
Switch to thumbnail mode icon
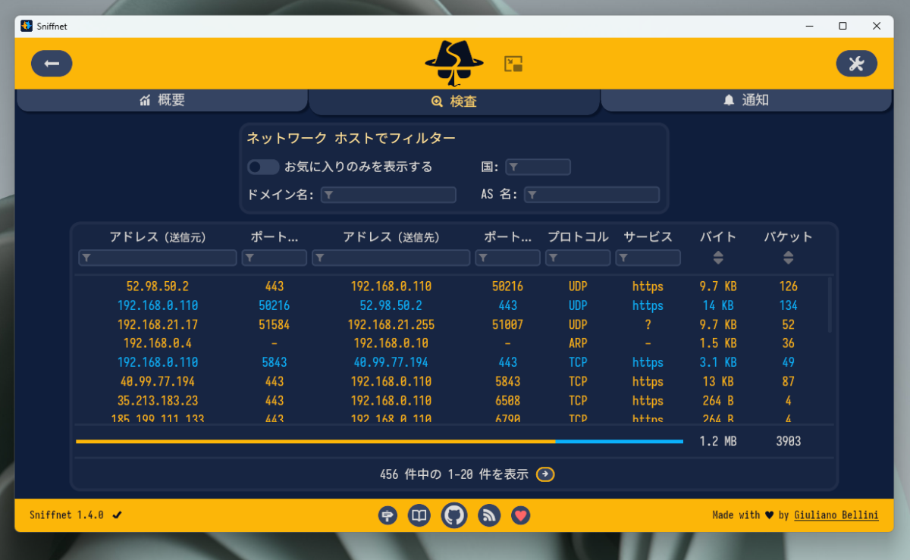click(514, 64)
